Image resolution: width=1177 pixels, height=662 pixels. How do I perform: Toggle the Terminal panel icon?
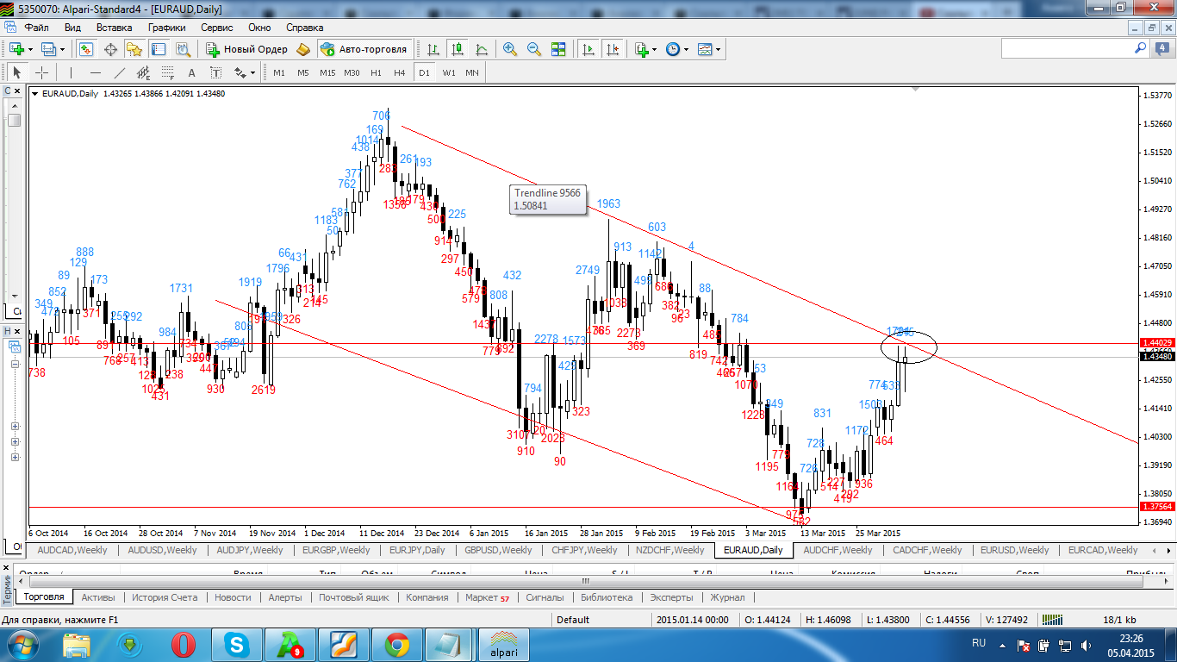[x=157, y=49]
